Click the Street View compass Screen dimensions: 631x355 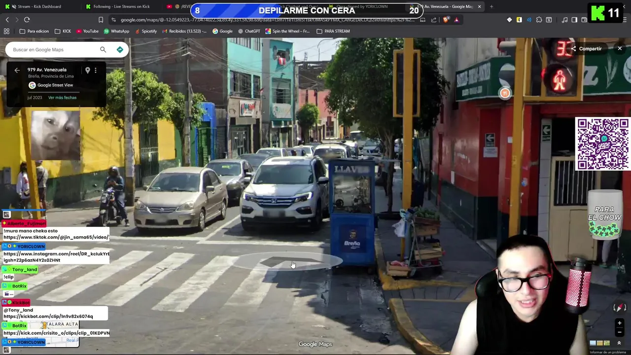point(619,308)
